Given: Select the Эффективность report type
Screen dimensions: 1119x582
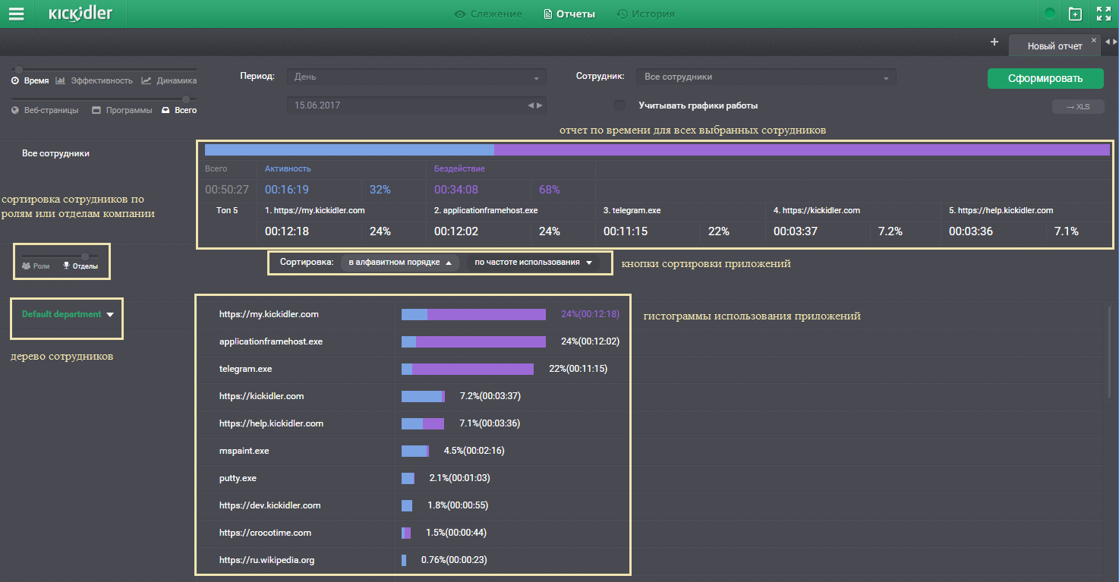Looking at the screenshot, I should tap(94, 80).
